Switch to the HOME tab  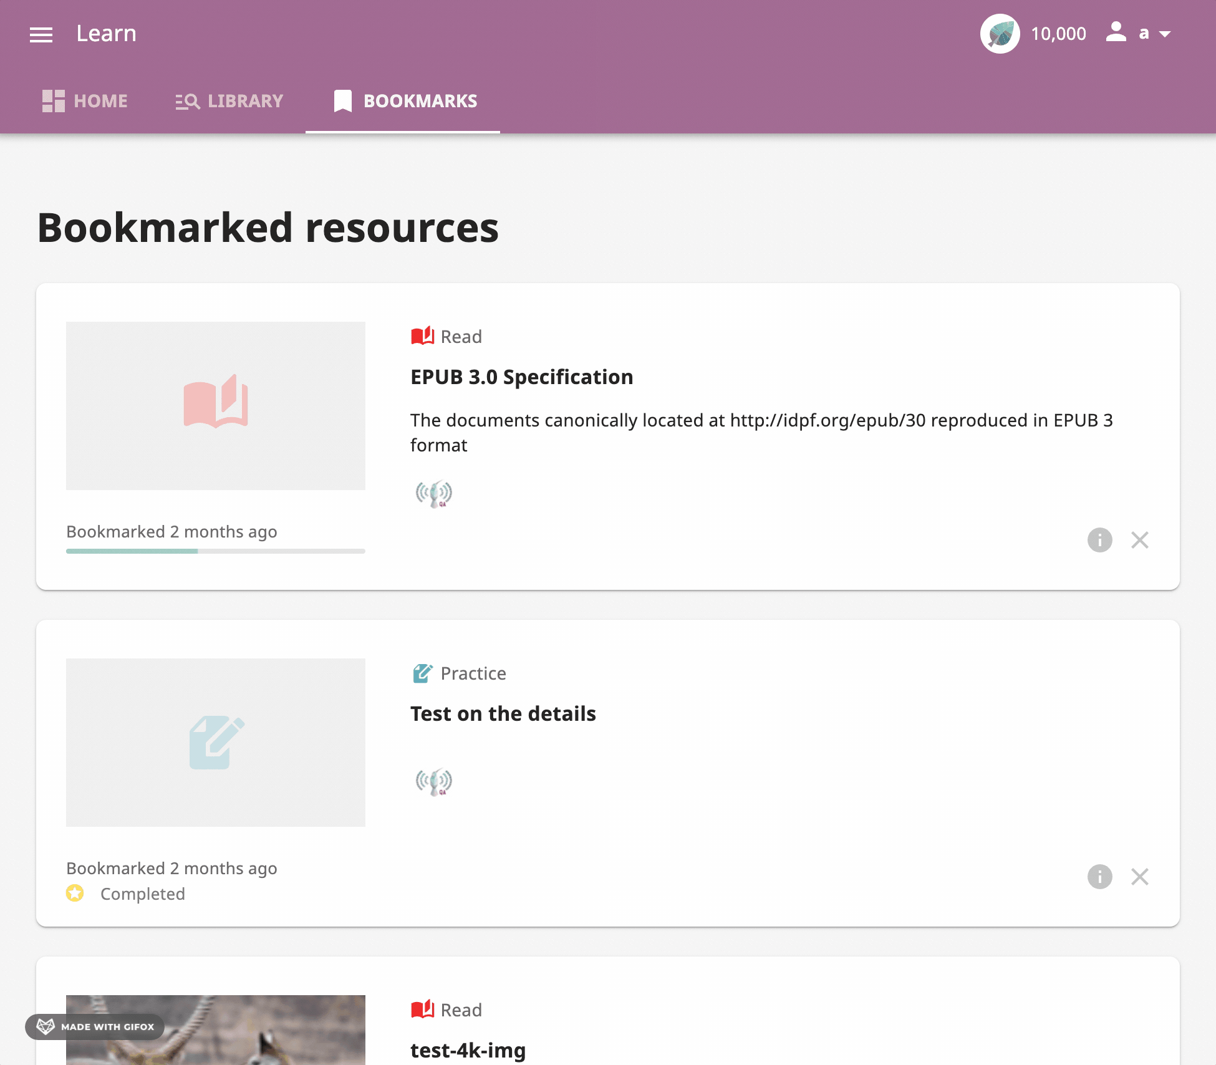[x=85, y=101]
